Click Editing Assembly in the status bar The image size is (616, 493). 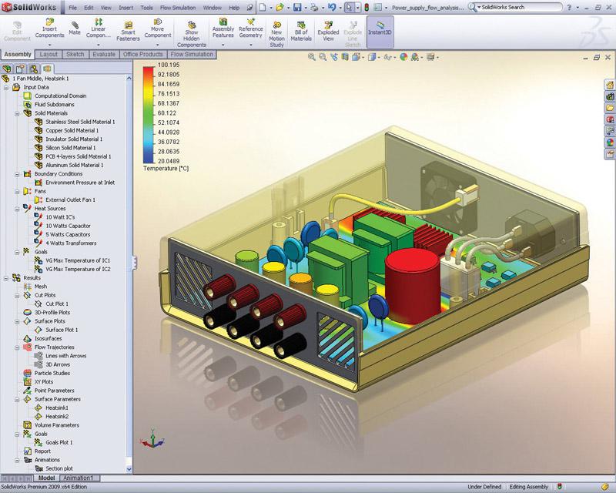(x=530, y=487)
